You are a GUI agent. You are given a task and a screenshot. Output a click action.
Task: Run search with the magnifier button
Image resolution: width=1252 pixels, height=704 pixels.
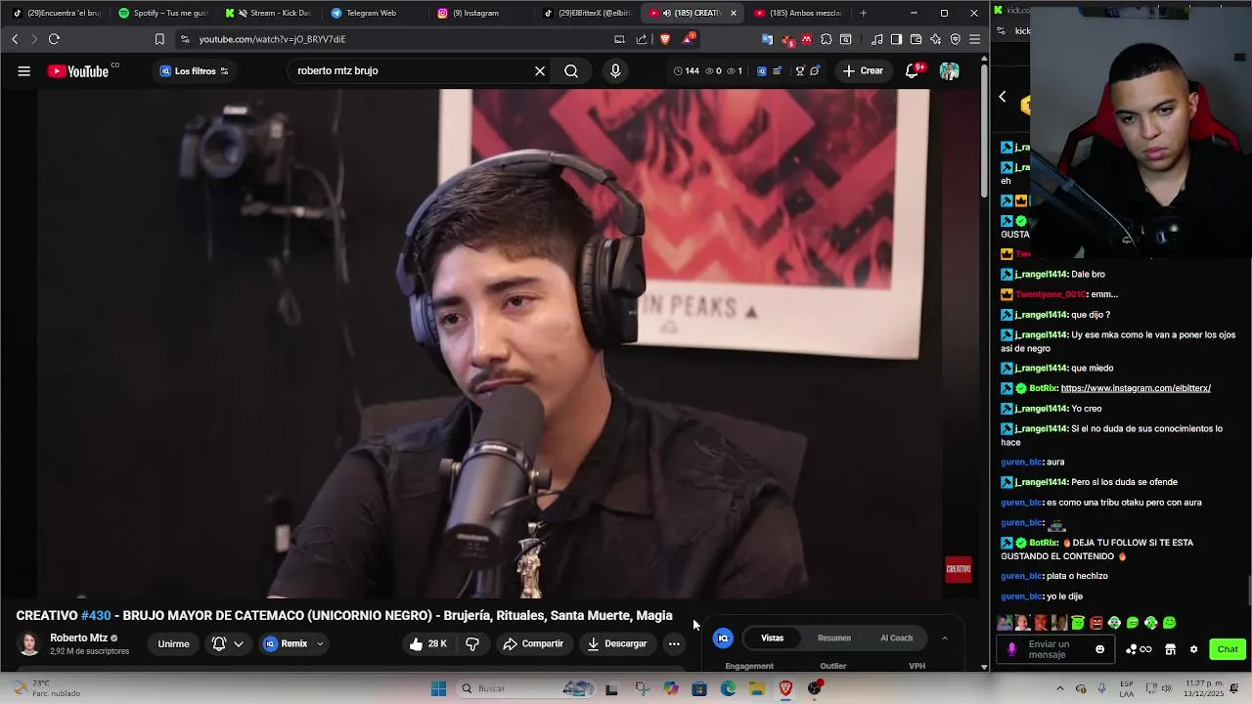pos(571,70)
